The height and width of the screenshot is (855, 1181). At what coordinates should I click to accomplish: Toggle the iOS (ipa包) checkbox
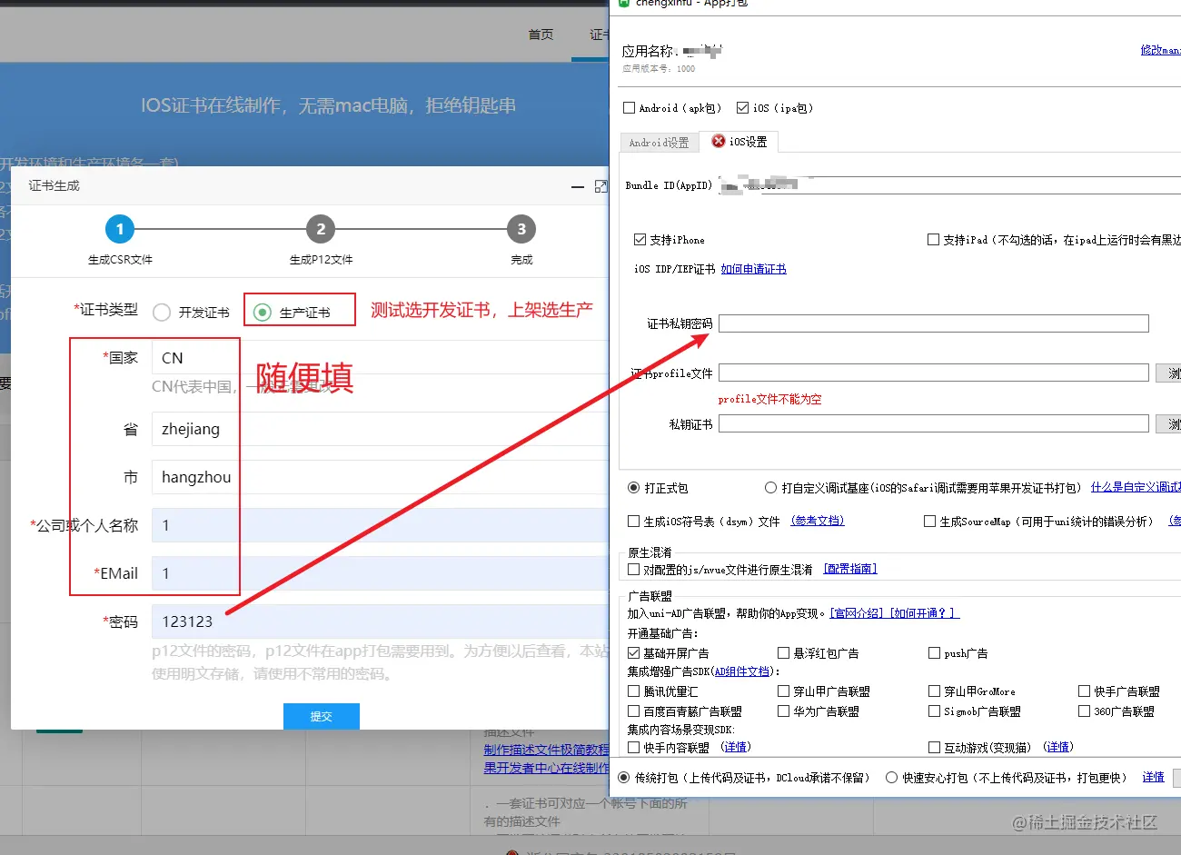click(742, 108)
